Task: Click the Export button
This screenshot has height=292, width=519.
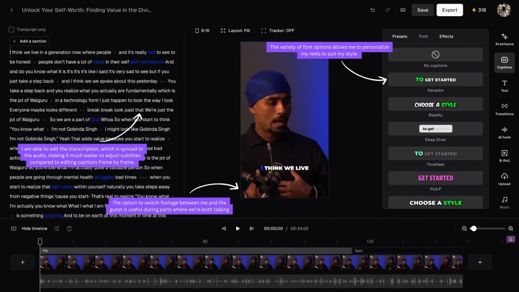Action: pyautogui.click(x=450, y=10)
